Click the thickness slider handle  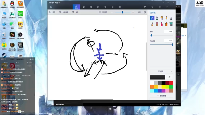point(151,35)
